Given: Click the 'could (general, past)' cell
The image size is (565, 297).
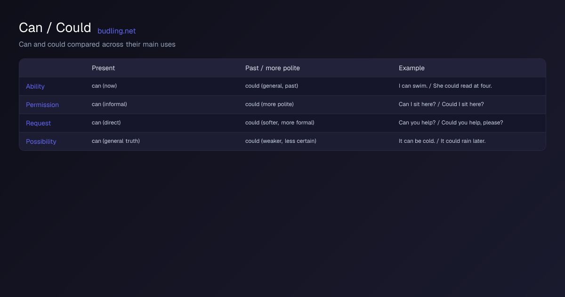Looking at the screenshot, I should [x=272, y=86].
